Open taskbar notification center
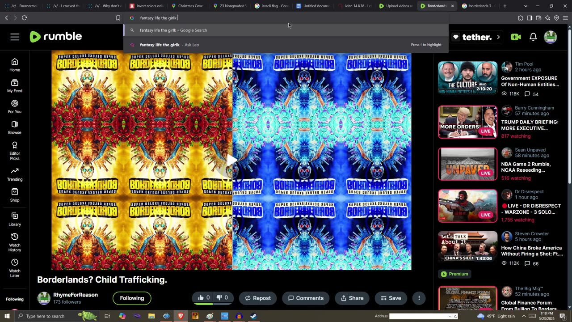The height and width of the screenshot is (322, 572). pos(563,316)
